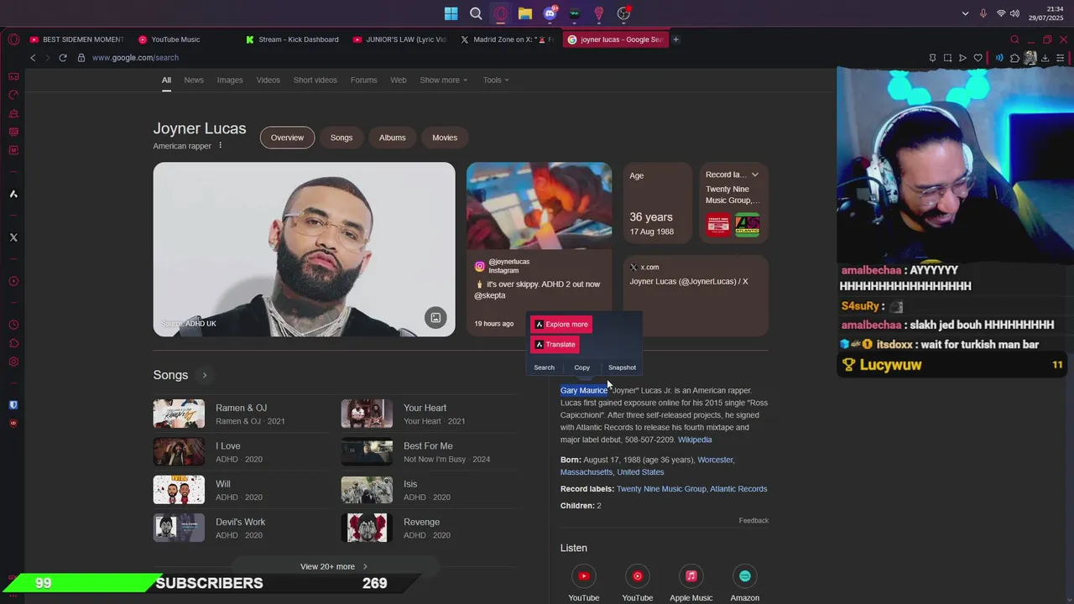Click the pin icon in Opera toolbar
Screen dimensions: 1074x604
click(x=932, y=58)
